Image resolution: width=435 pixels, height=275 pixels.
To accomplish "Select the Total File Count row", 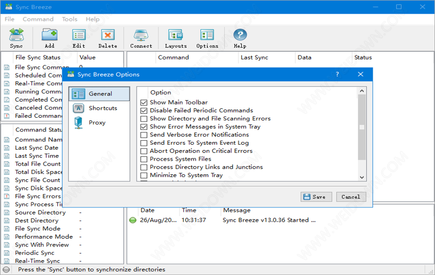I will pos(32,164).
